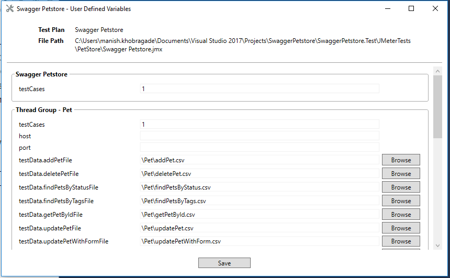
Task: Click the testData.updatePetFile label
Action: [50, 228]
